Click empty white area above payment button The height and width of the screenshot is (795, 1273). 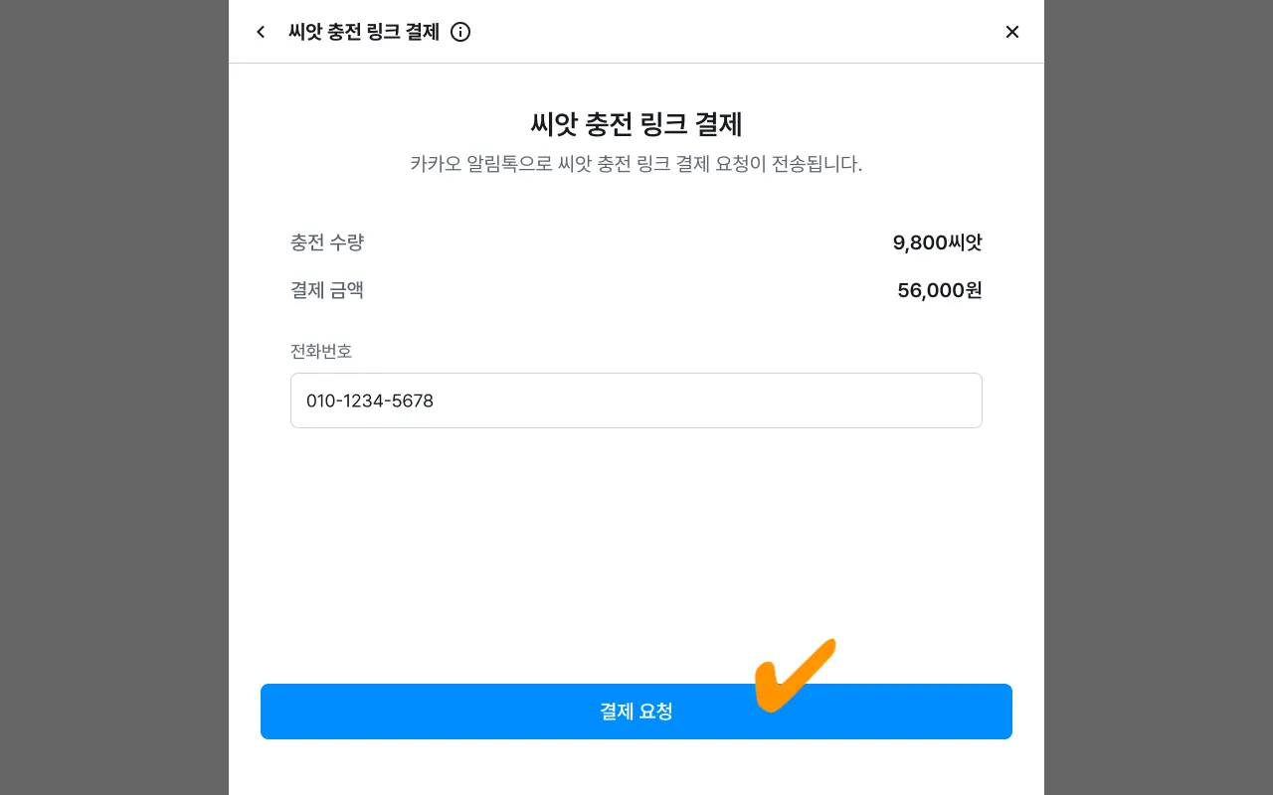tap(636, 556)
